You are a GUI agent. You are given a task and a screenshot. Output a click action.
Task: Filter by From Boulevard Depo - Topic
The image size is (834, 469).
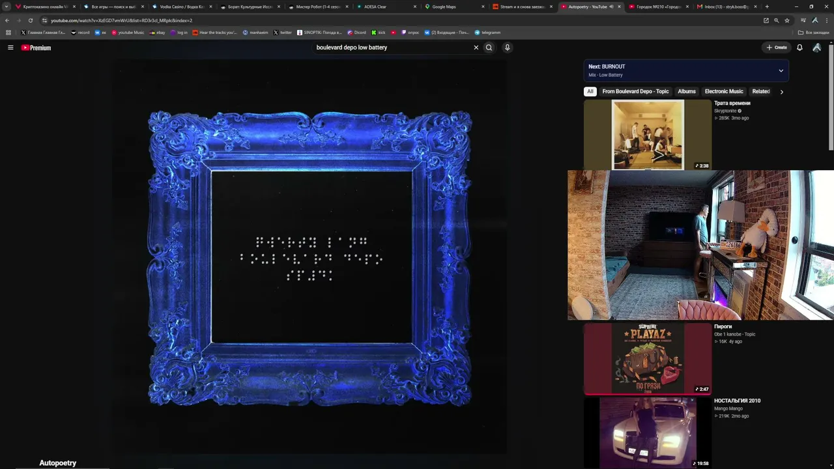635,92
